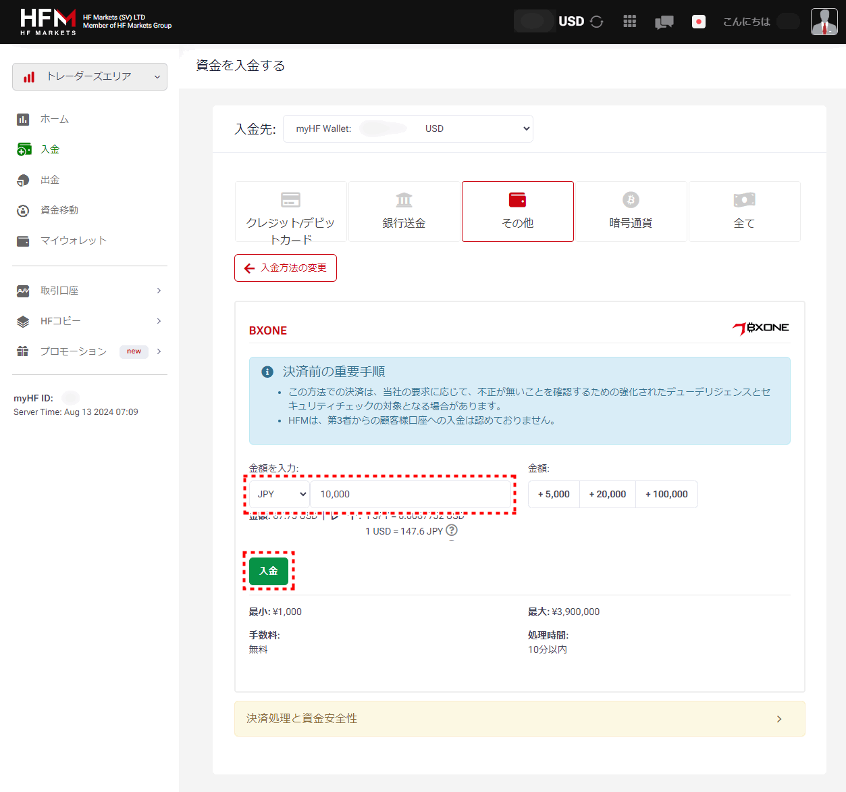
Task: Click the HF Copy layers icon
Action: pyautogui.click(x=23, y=322)
